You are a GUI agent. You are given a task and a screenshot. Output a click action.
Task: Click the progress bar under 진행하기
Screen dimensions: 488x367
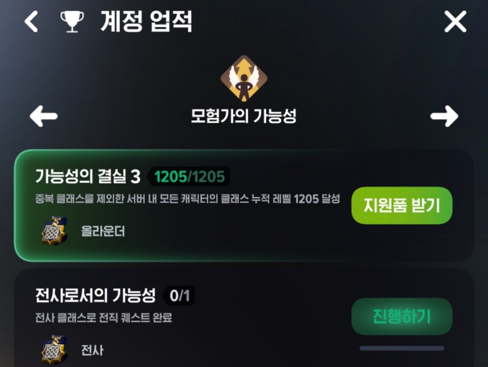click(402, 348)
